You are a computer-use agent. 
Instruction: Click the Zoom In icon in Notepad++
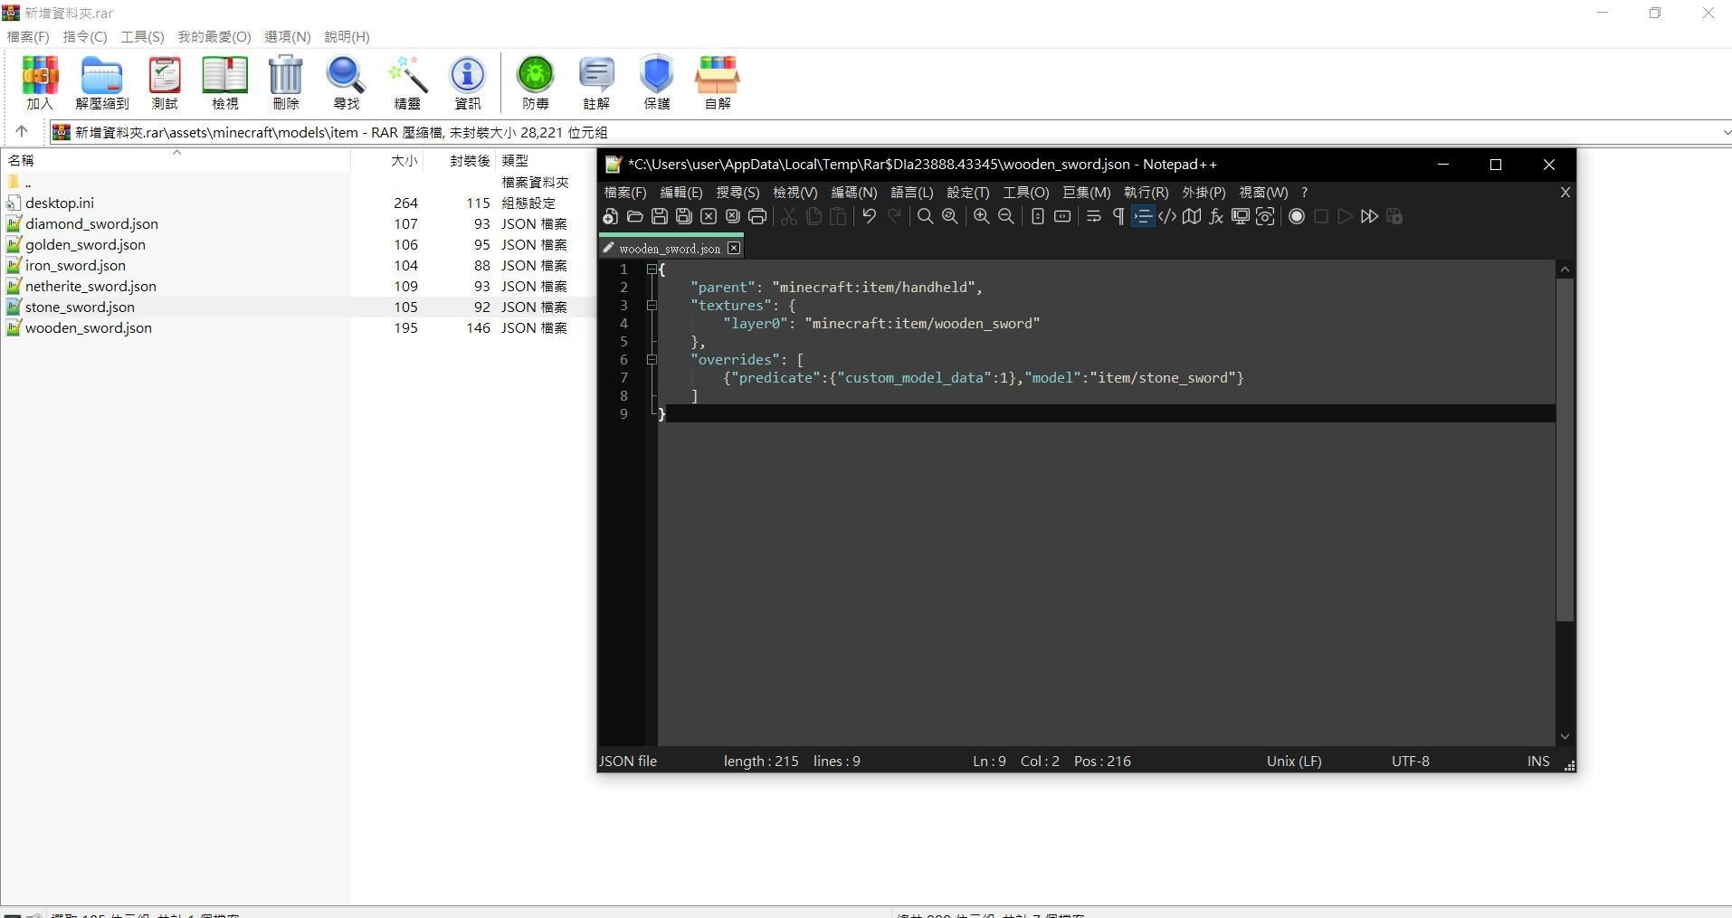pyautogui.click(x=981, y=216)
